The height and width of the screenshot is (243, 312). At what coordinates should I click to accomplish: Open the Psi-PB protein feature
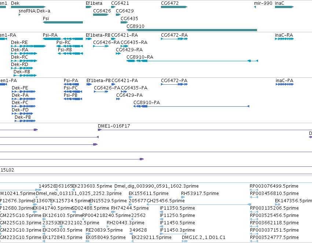[73, 99]
